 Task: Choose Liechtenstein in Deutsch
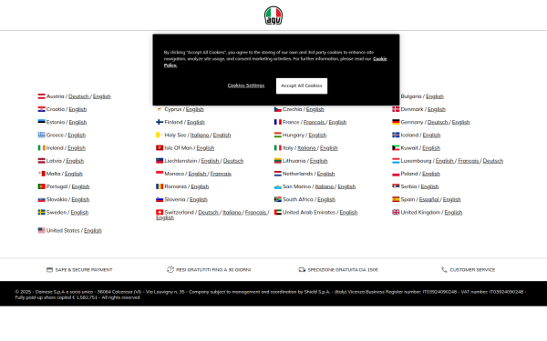[233, 161]
